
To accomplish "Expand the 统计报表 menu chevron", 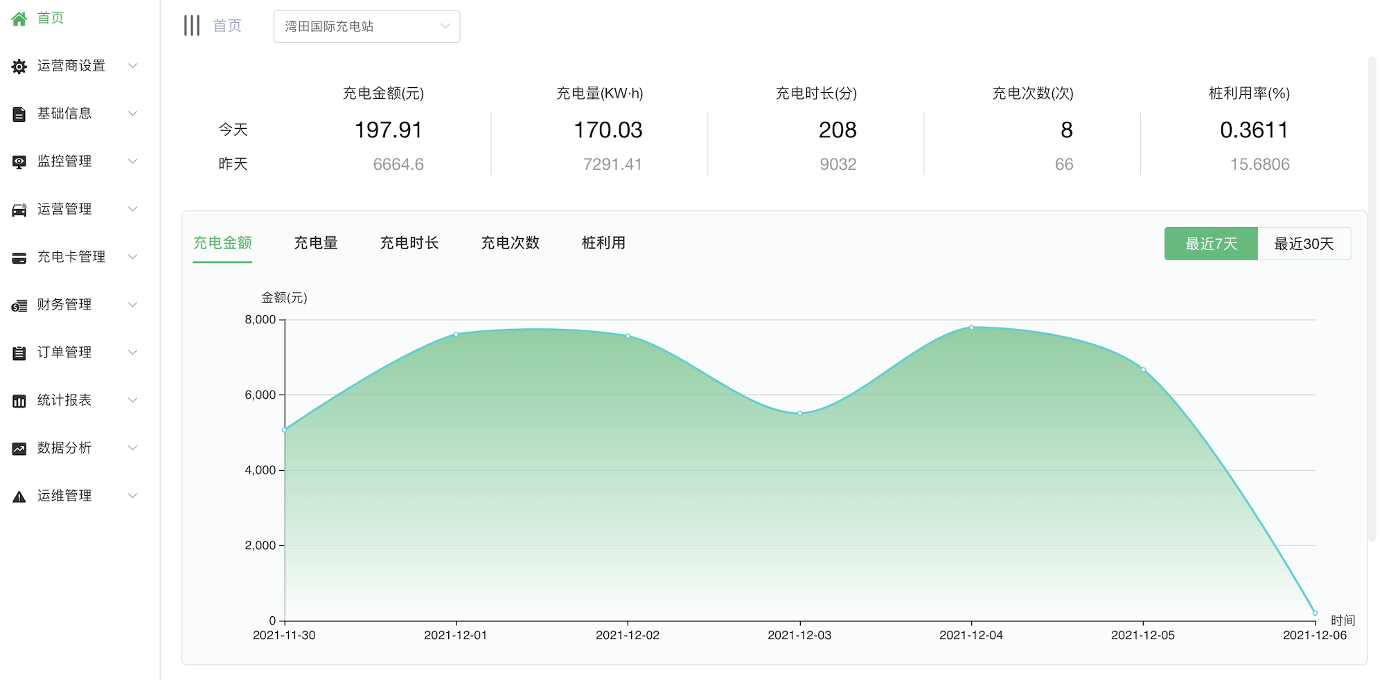I will pyautogui.click(x=133, y=400).
